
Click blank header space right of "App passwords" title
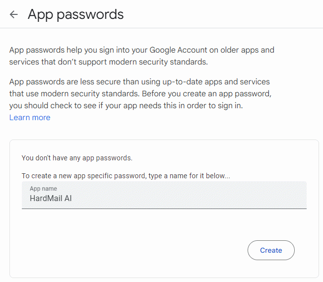point(223,14)
